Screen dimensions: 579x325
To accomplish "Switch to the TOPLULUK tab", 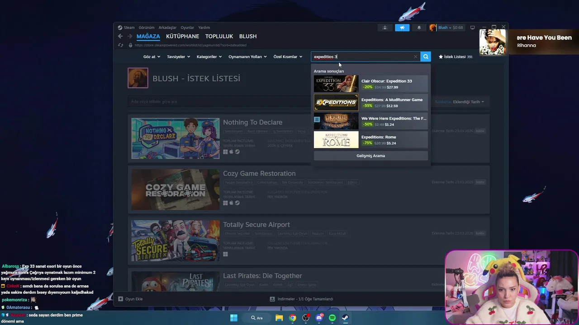I will (219, 36).
